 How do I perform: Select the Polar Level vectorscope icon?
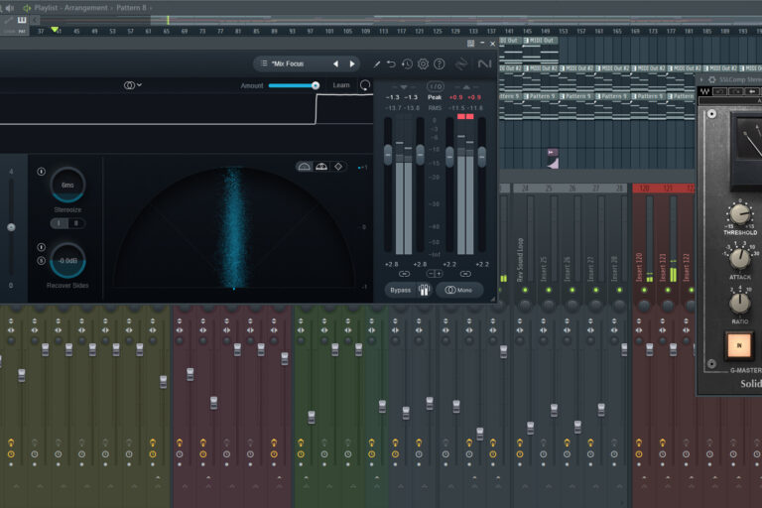coord(321,167)
